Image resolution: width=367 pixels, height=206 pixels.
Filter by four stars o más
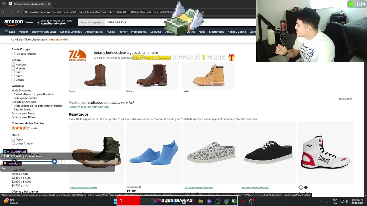(x=24, y=128)
